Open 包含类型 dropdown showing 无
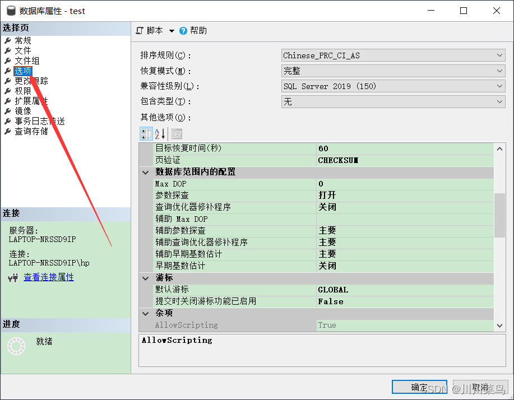Viewport: 514px width, 400px height. click(393, 101)
